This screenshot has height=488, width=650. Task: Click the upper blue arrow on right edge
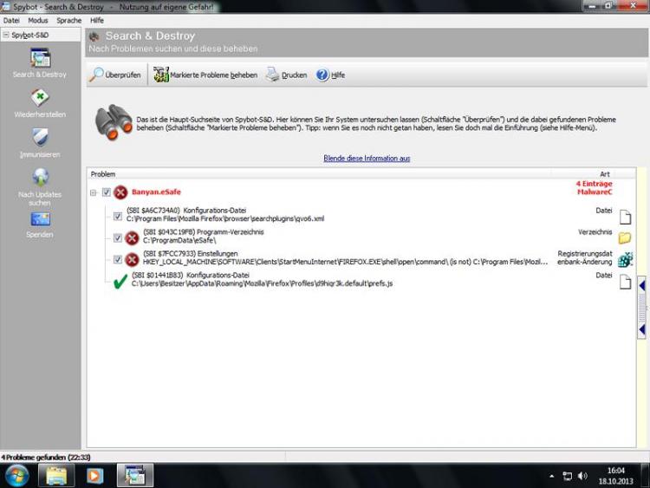642,286
